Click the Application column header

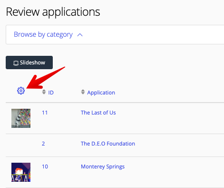click(x=101, y=93)
